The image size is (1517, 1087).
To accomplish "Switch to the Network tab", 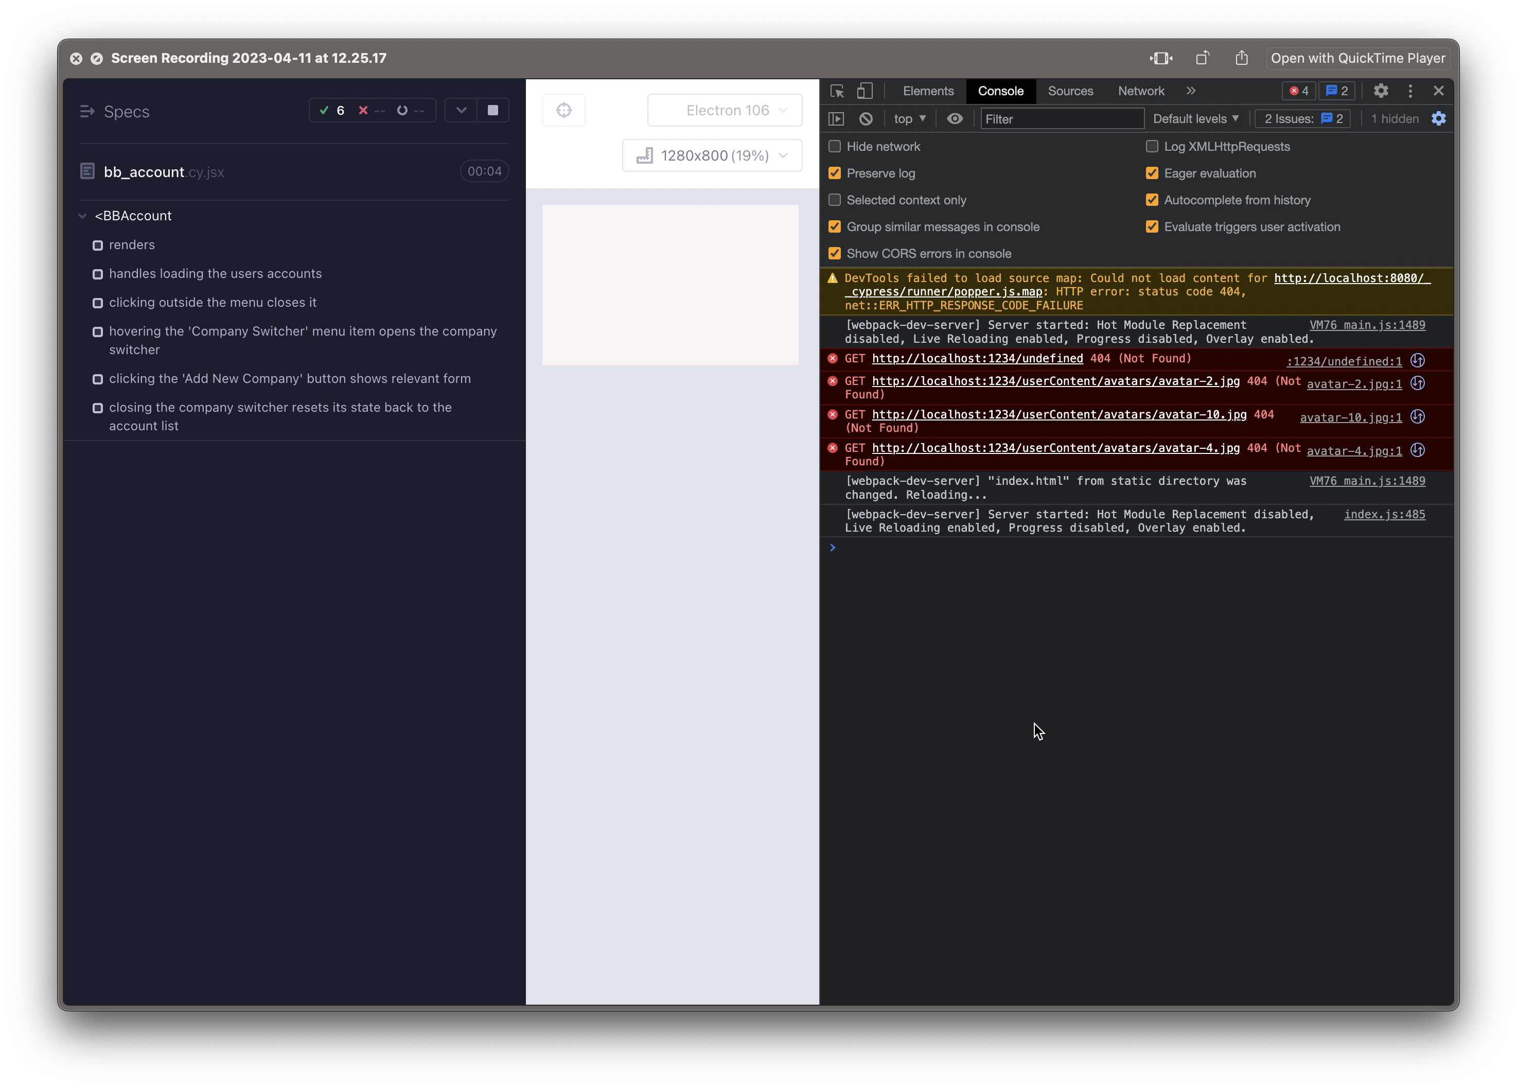I will (x=1140, y=91).
